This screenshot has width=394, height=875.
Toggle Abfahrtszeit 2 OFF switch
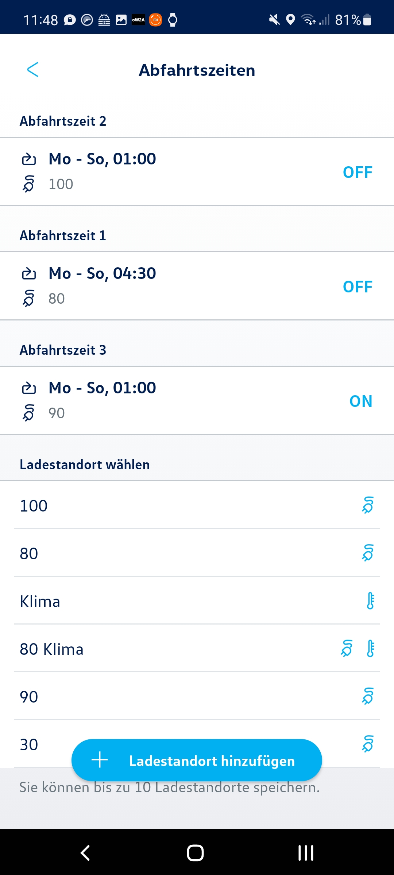357,172
